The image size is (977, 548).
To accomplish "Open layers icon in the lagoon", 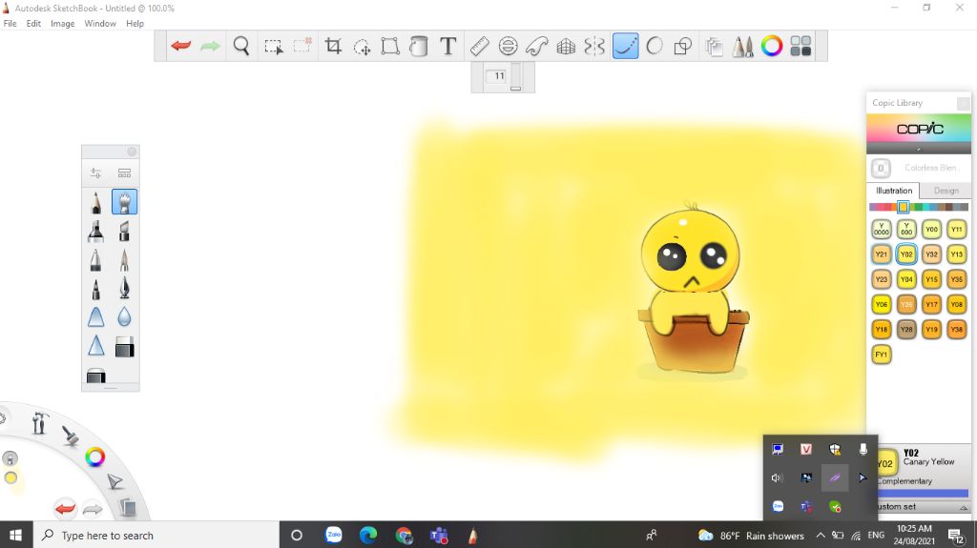I will pyautogui.click(x=128, y=508).
